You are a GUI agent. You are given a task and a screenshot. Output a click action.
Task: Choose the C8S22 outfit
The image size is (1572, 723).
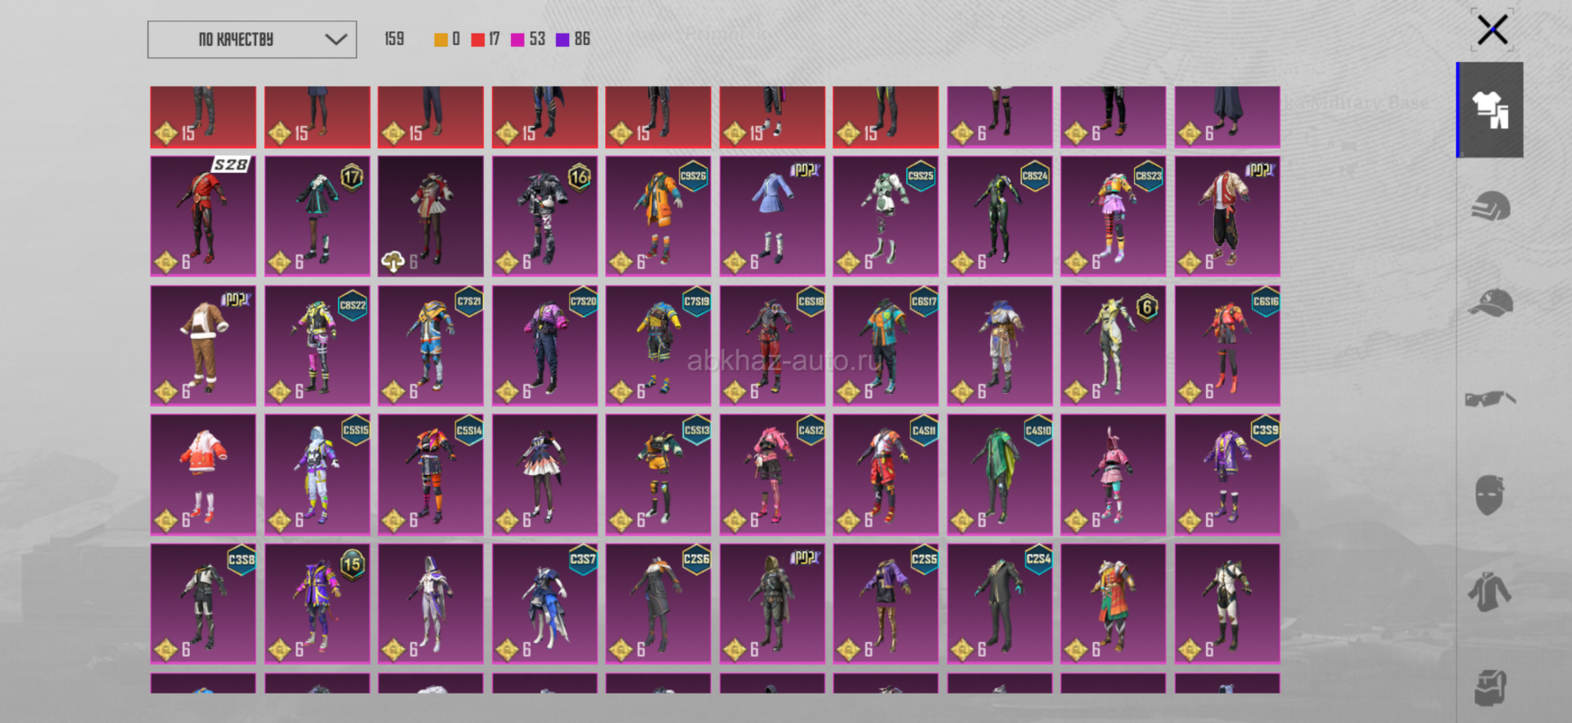coord(317,346)
